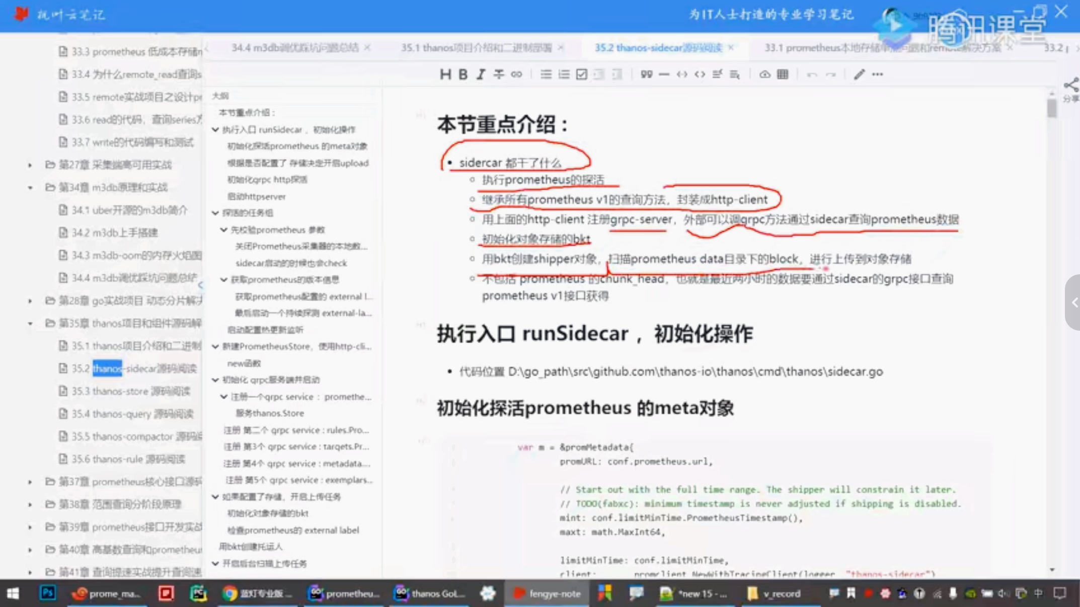This screenshot has height=607, width=1080.
Task: Click the indent list icon in toolbar
Action: coord(617,74)
